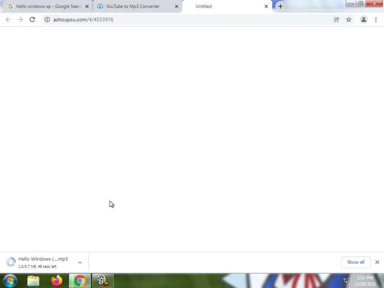Image resolution: width=384 pixels, height=288 pixels.
Task: Restore down the Chrome window
Action: 360,4
